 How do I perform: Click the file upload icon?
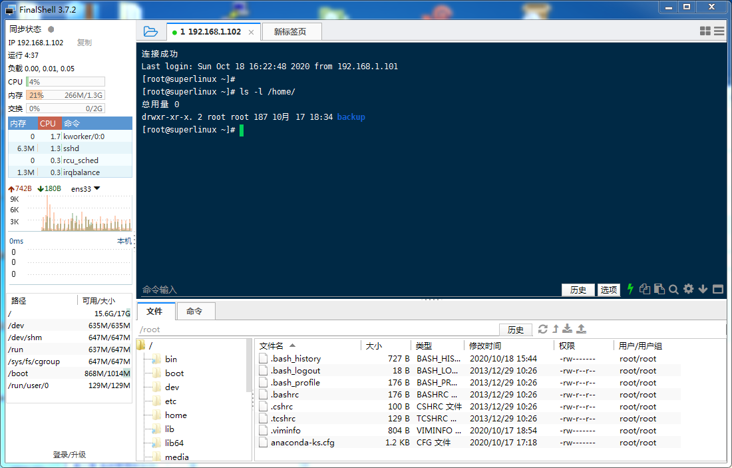(581, 330)
